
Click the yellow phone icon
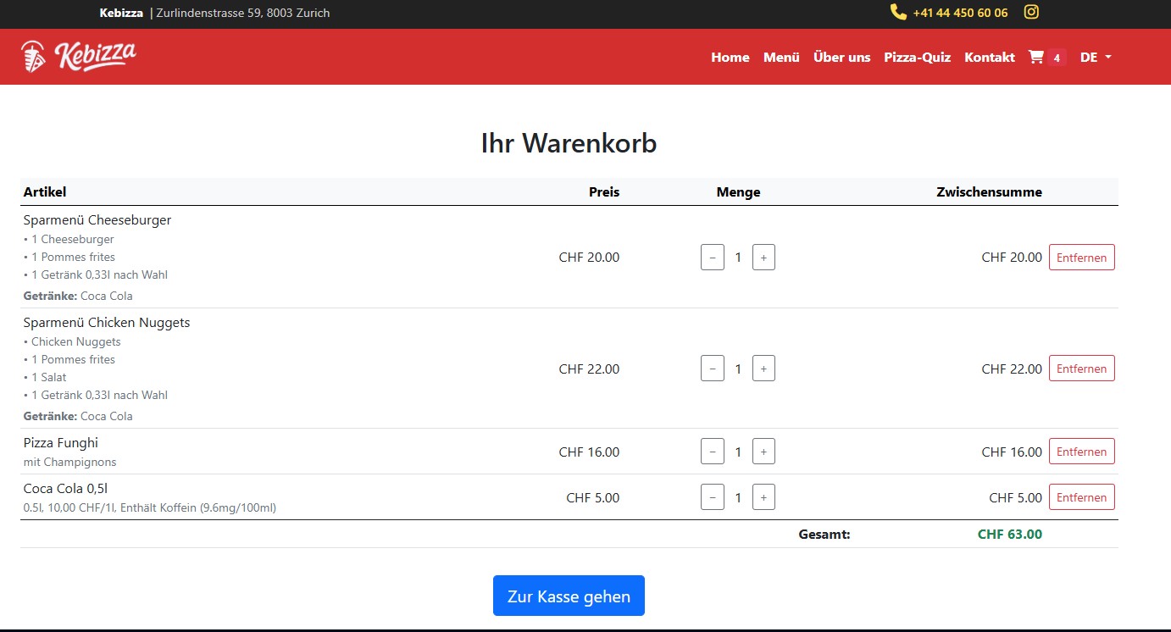coord(898,12)
